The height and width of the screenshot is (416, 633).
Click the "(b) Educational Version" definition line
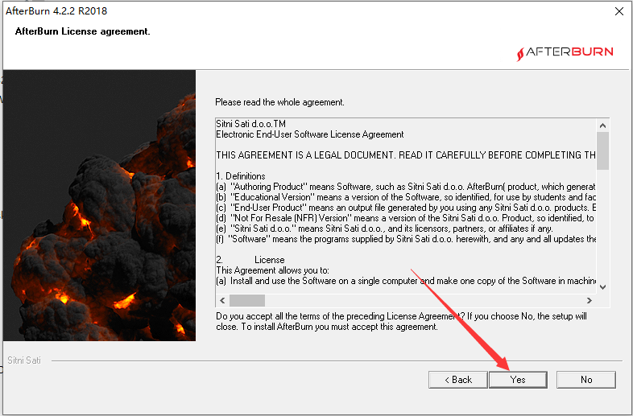tap(406, 197)
